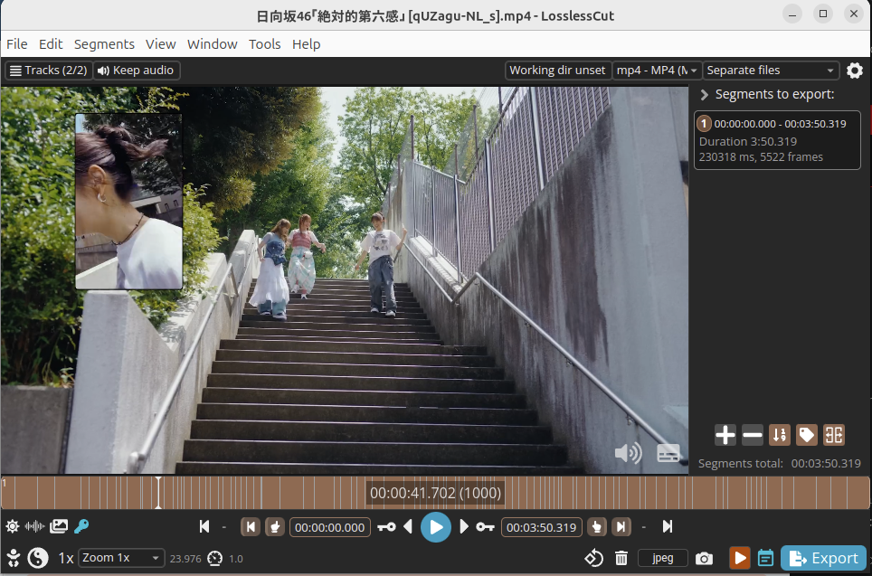The height and width of the screenshot is (576, 872).
Task: Jump to the start of the video
Action: [x=204, y=526]
